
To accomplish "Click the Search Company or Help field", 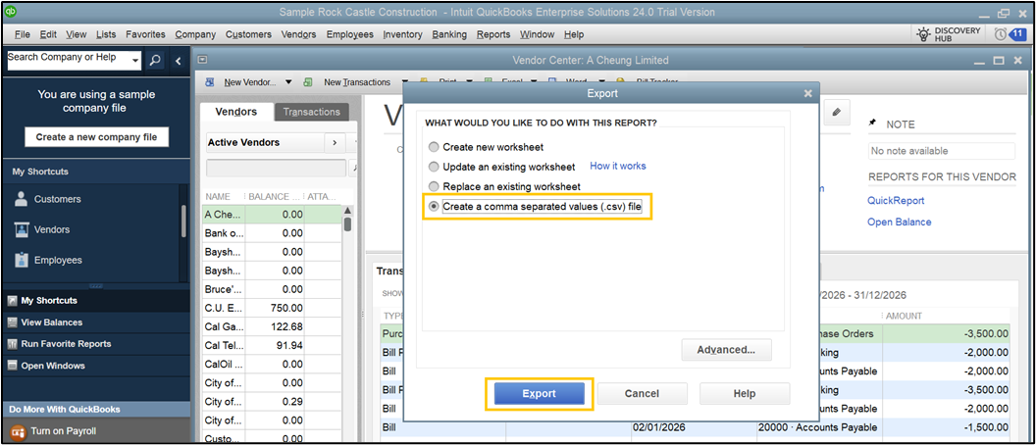I will (x=70, y=61).
